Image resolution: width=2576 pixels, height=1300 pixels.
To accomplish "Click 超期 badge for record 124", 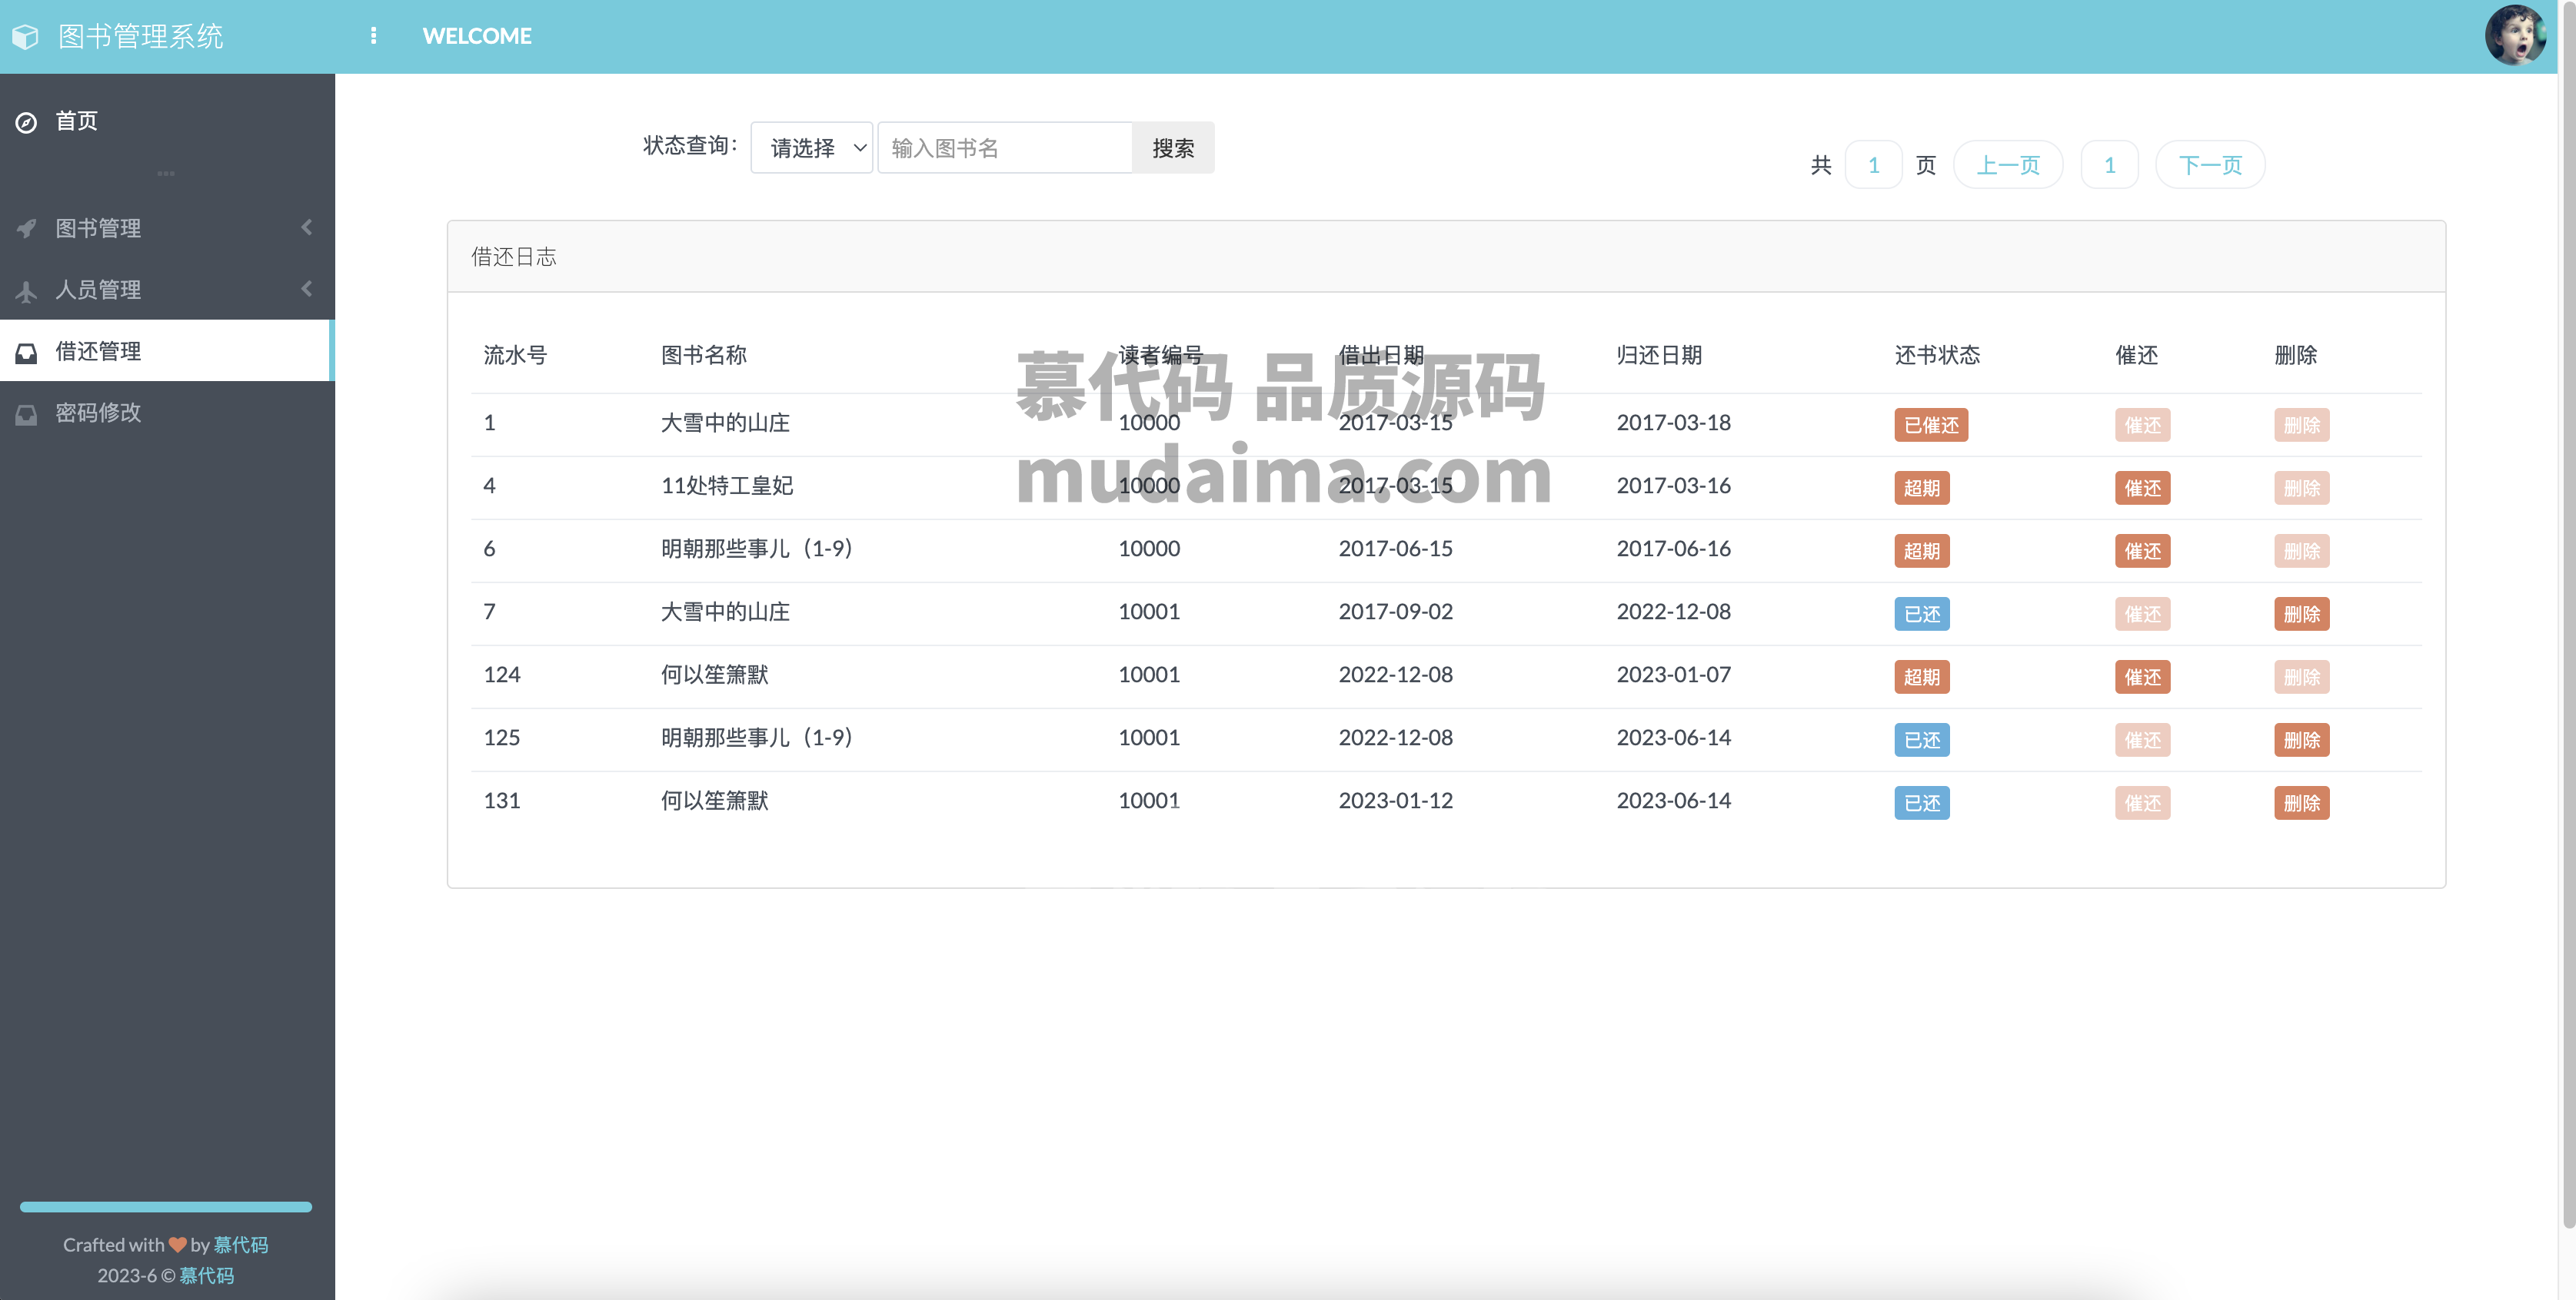I will [x=1921, y=676].
